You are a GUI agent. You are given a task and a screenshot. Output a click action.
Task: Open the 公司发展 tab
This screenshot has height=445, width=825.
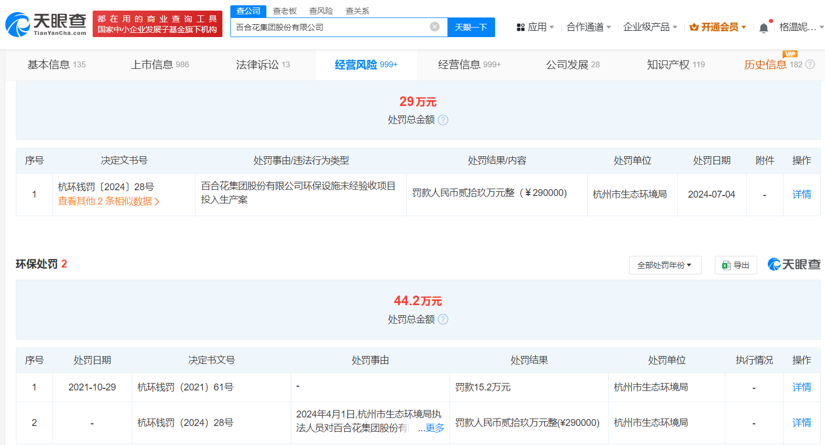573,65
